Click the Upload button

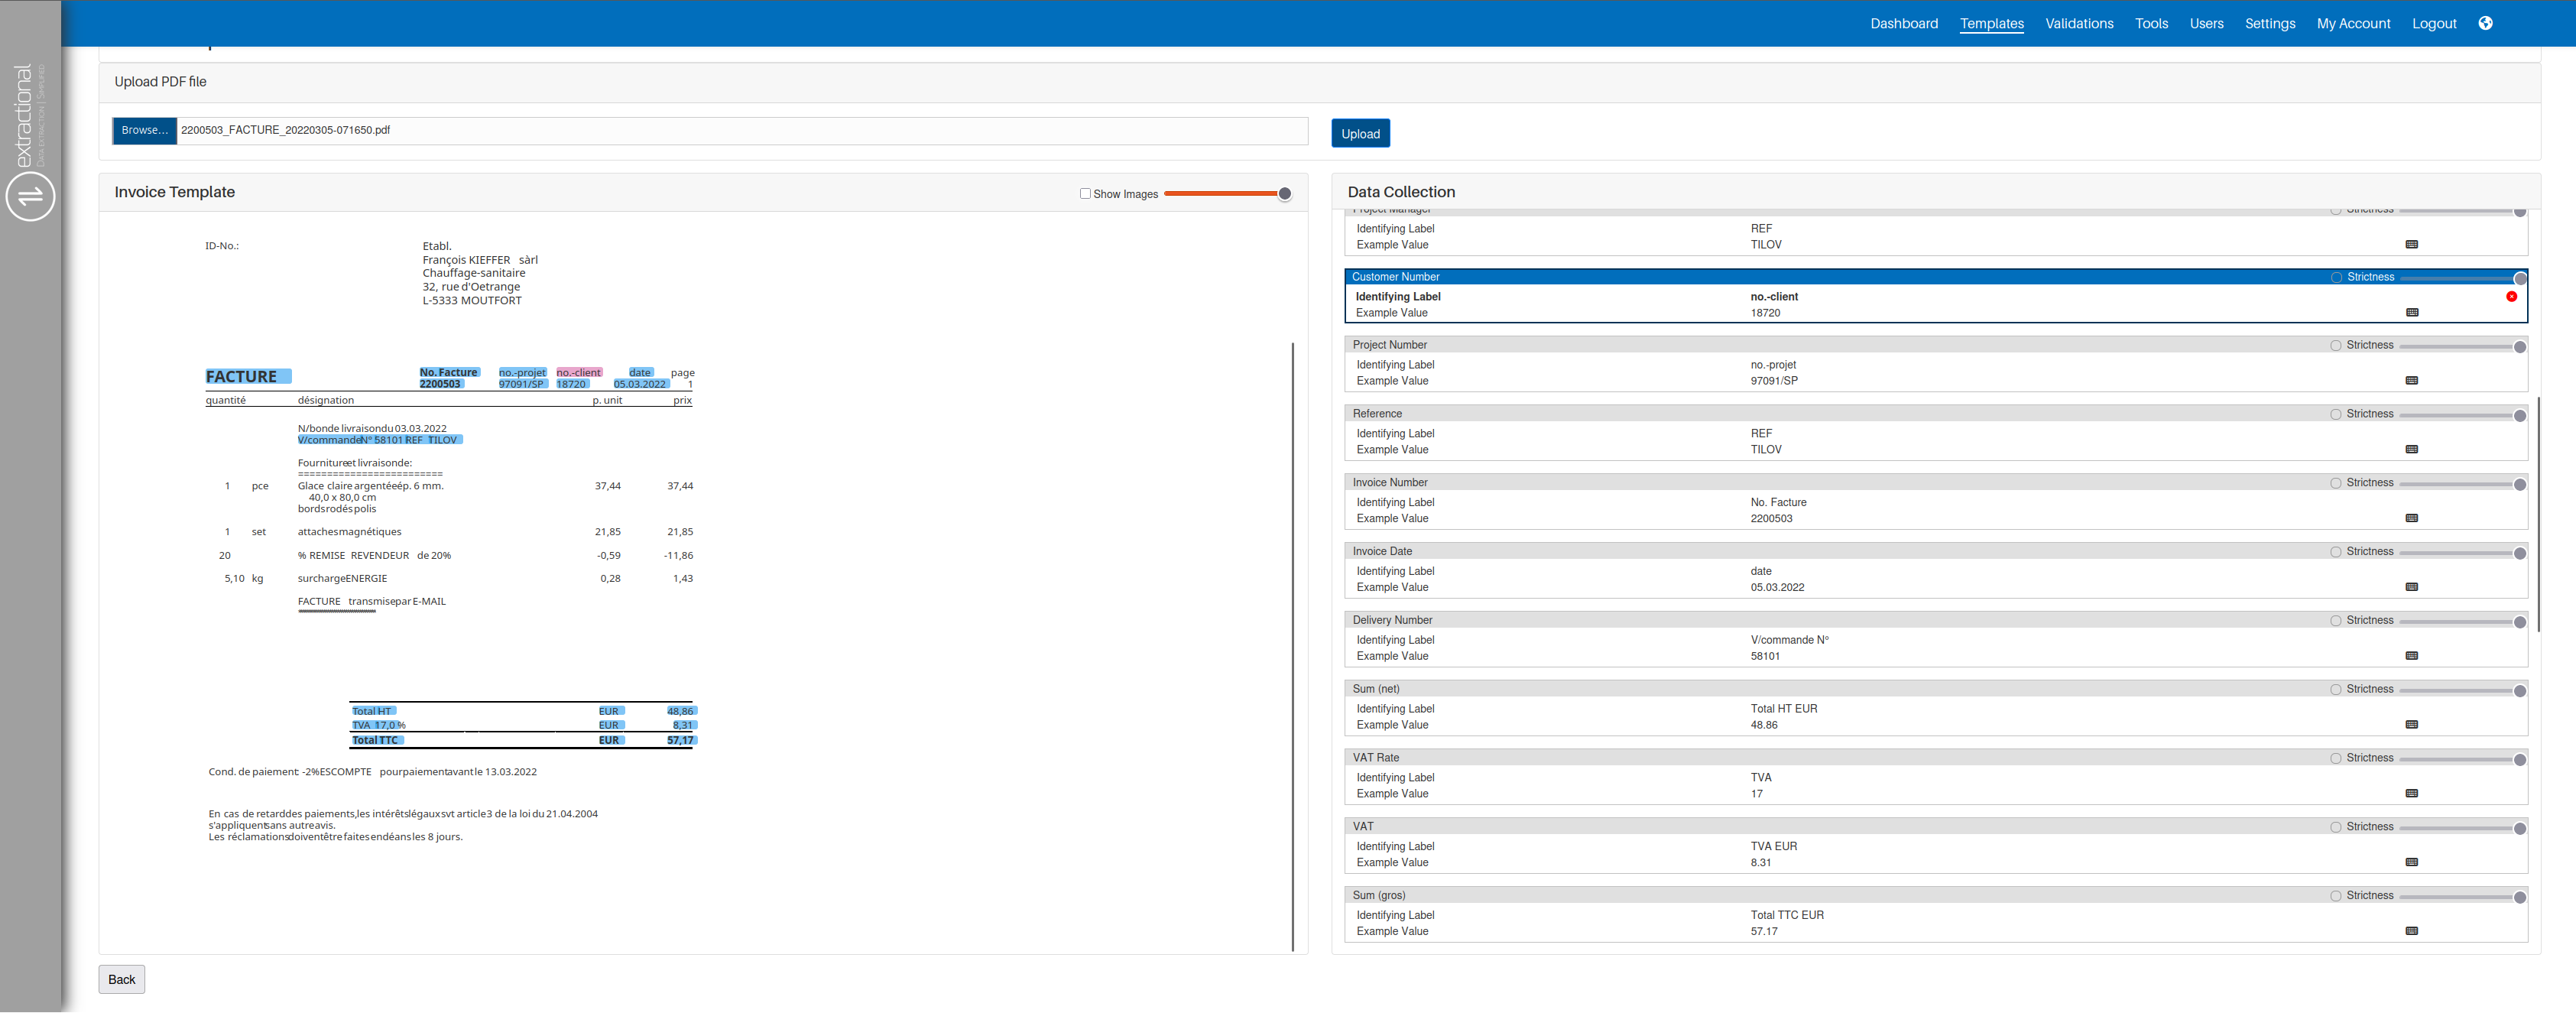coord(1360,134)
